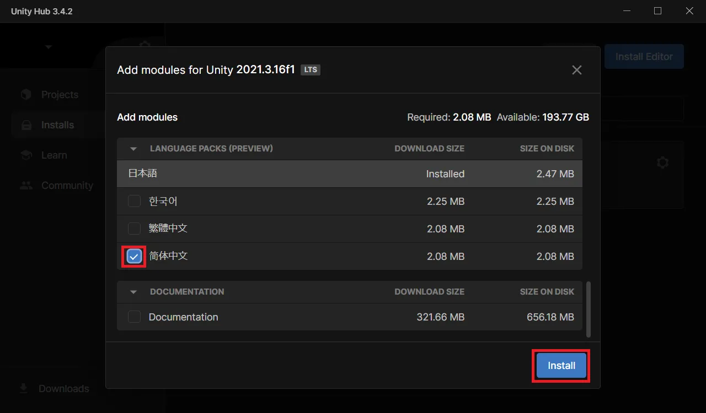Click the 简体中文 language label
Image resolution: width=706 pixels, height=413 pixels.
pyautogui.click(x=168, y=256)
